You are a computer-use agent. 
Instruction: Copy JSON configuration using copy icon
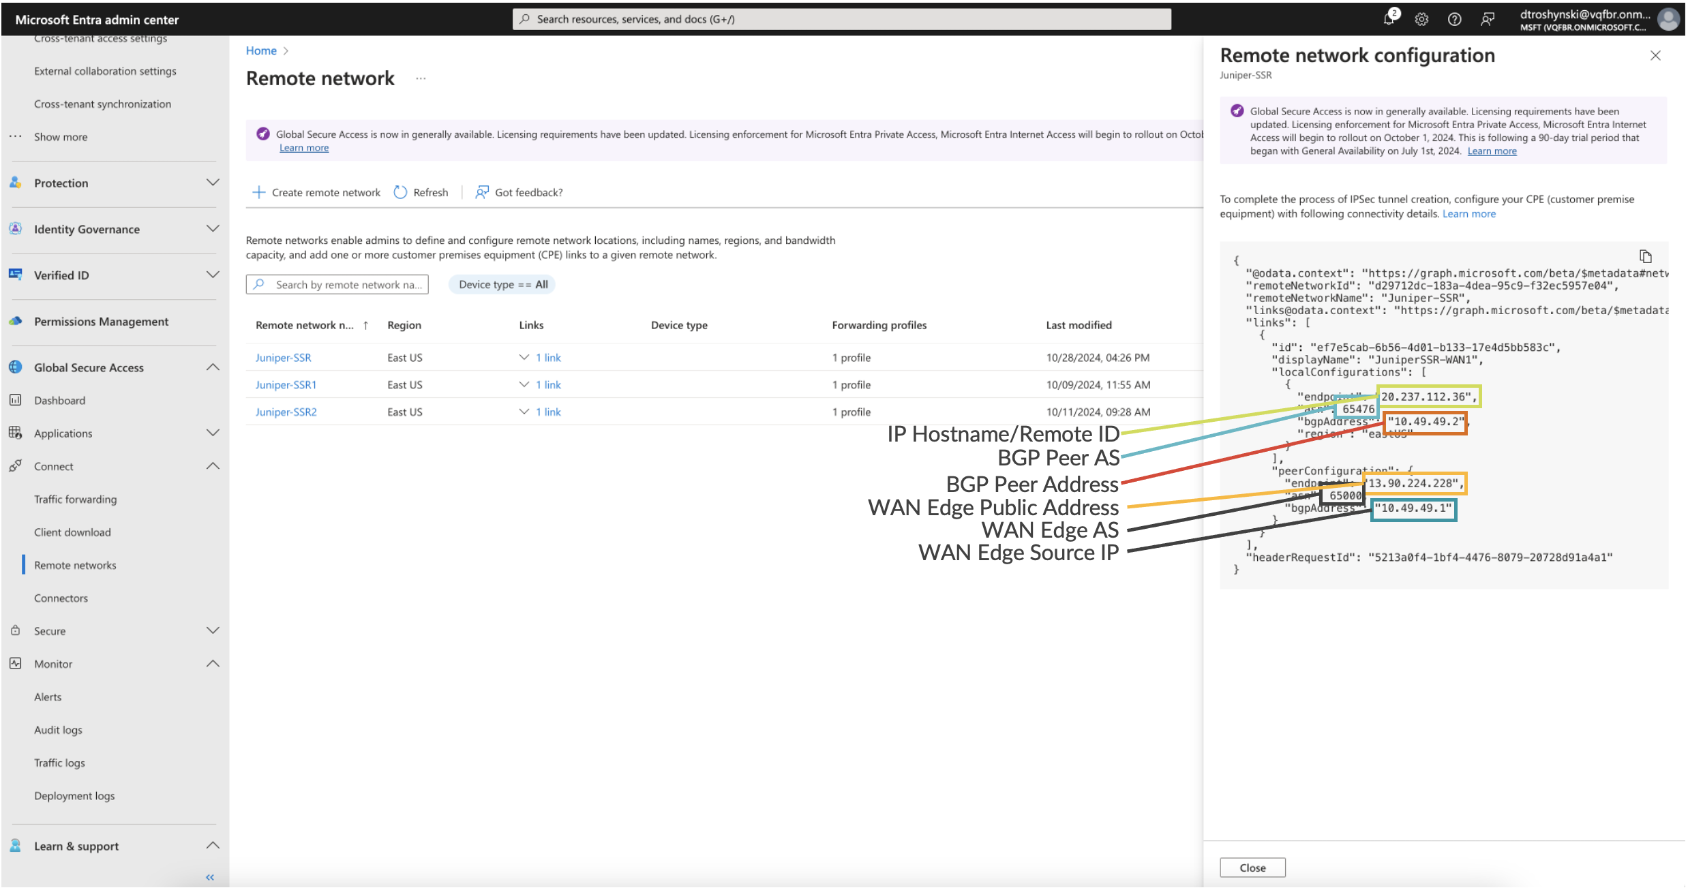(1645, 257)
